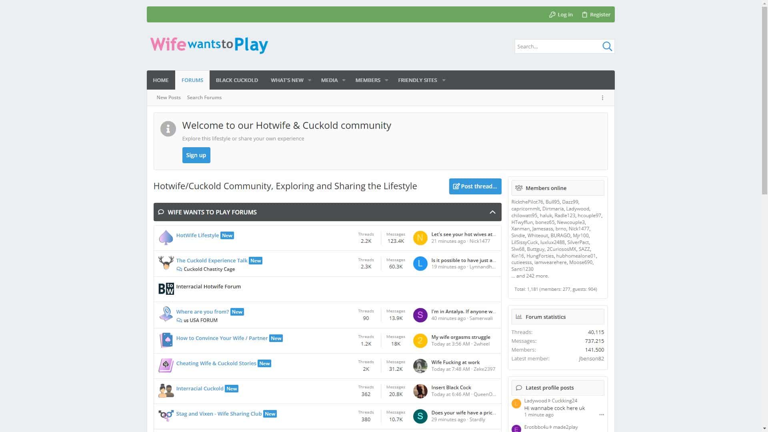Click the Forum statistics bar chart icon
This screenshot has width=768, height=432.
tap(519, 316)
